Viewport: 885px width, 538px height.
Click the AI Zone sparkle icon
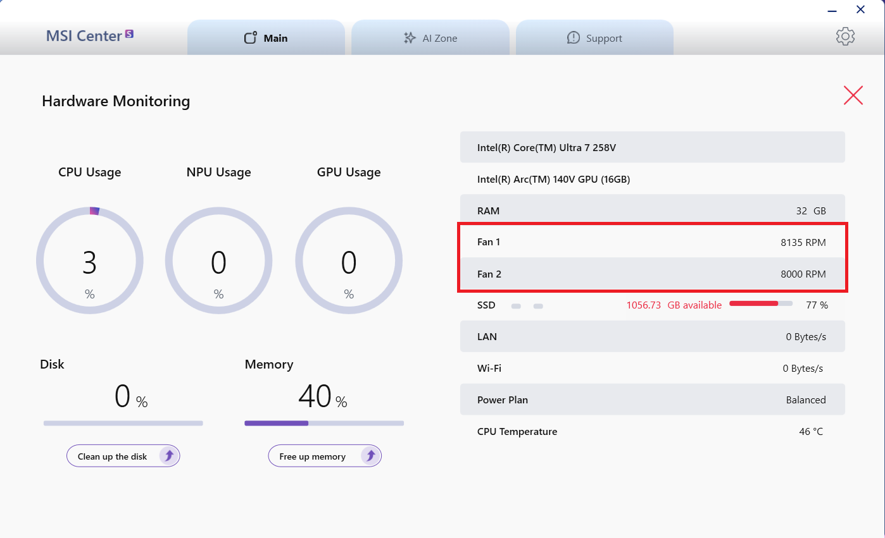point(410,38)
